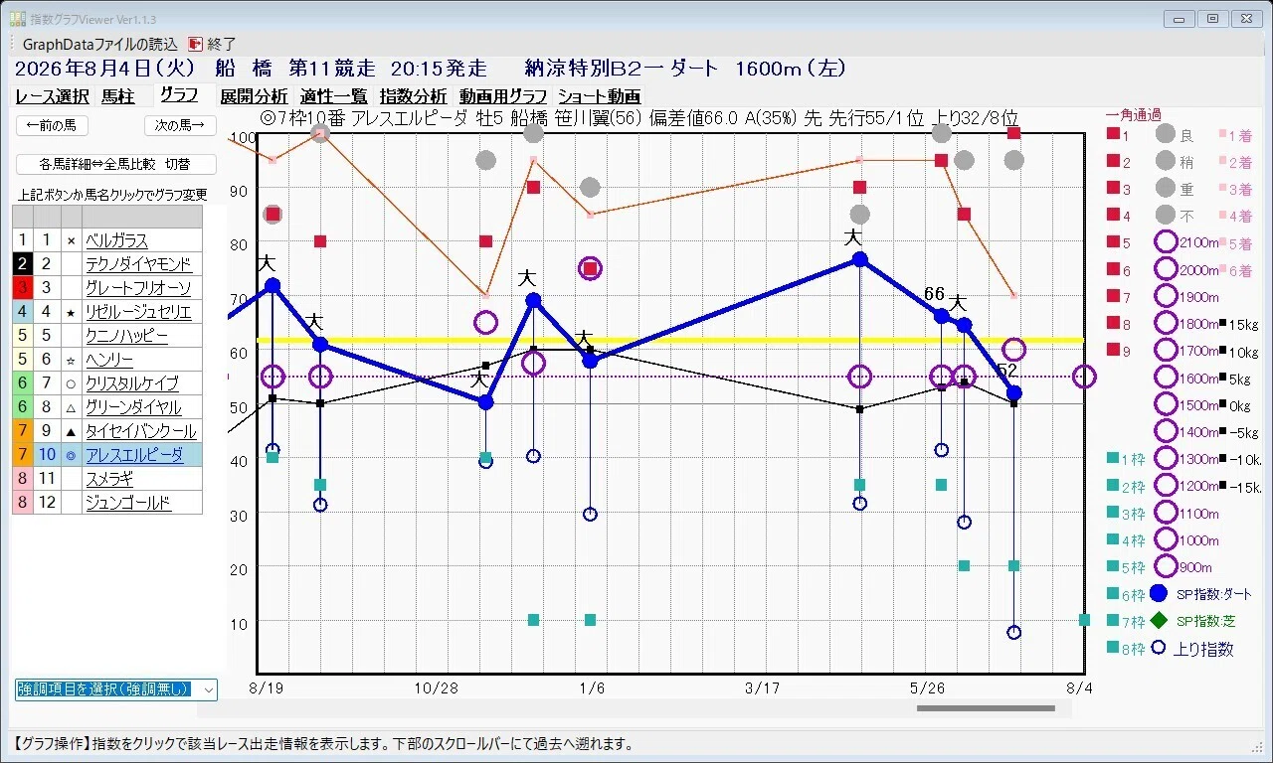Open the 強調項目を選択 dropdown
Screen dimensions: 1273x763
(x=115, y=689)
